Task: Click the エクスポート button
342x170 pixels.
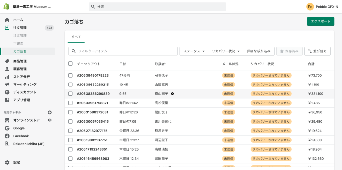Action: point(320,21)
